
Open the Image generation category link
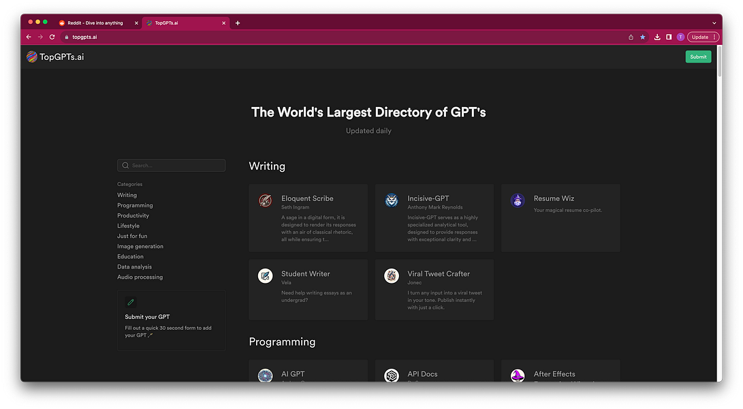140,246
